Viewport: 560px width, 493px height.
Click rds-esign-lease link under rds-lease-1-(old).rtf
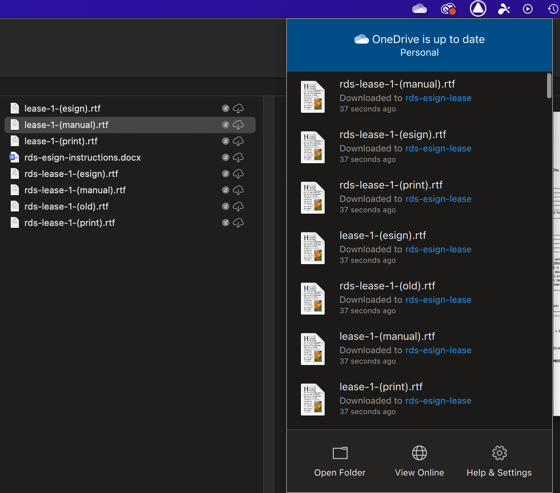point(438,300)
